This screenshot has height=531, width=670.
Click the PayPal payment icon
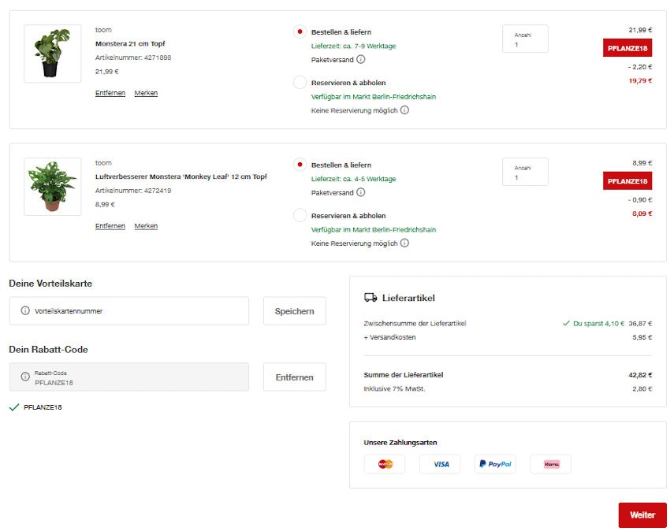tap(495, 464)
